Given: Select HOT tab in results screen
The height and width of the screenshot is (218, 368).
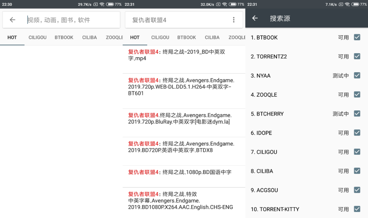Looking at the screenshot, I should [135, 37].
